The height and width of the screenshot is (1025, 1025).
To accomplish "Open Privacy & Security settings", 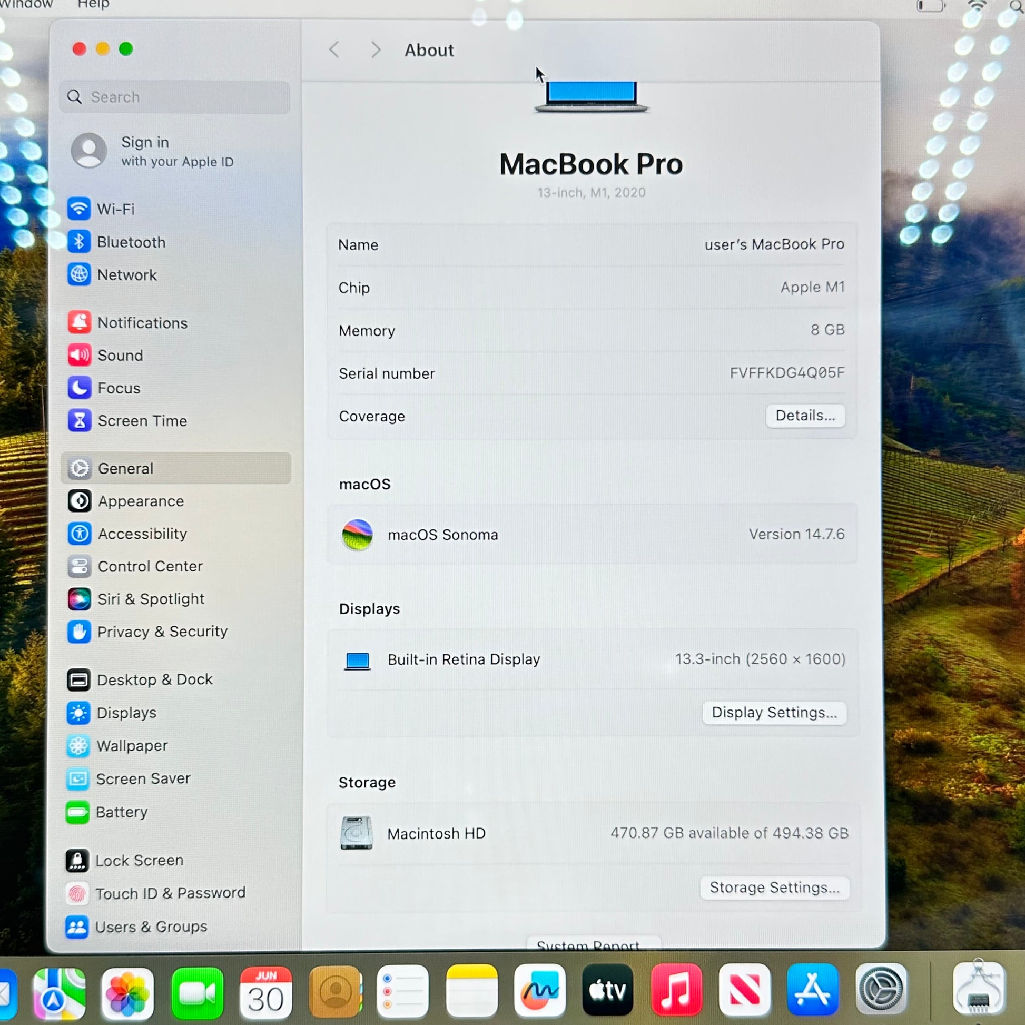I will point(147,632).
